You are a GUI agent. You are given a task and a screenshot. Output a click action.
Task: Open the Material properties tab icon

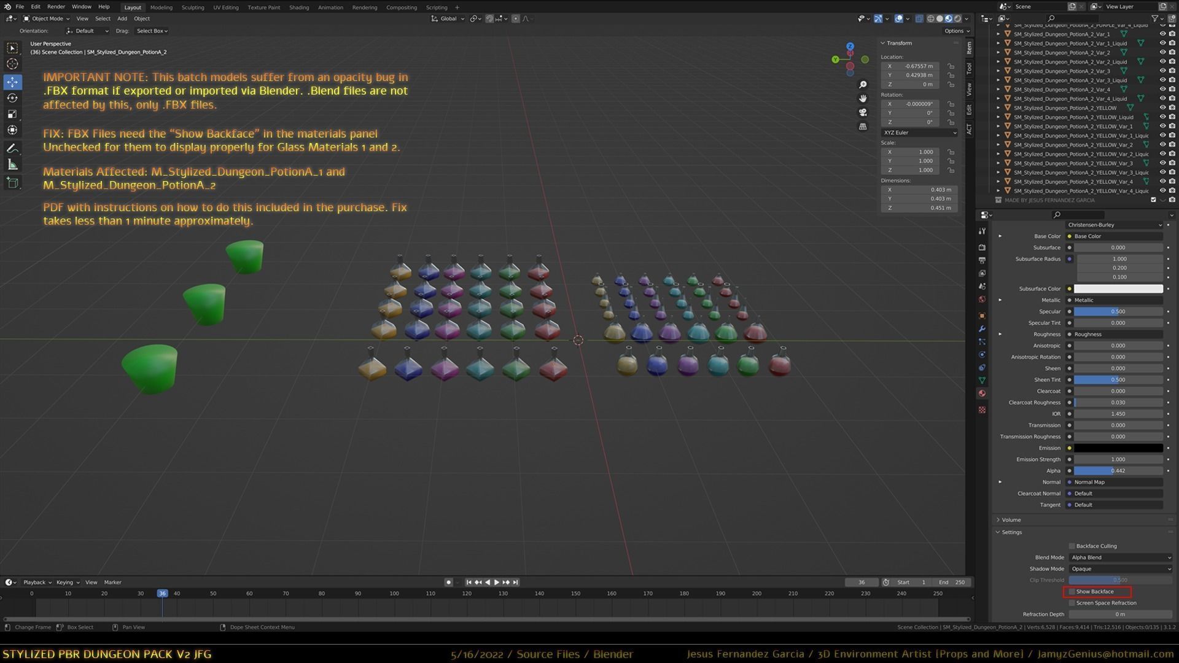pyautogui.click(x=982, y=394)
